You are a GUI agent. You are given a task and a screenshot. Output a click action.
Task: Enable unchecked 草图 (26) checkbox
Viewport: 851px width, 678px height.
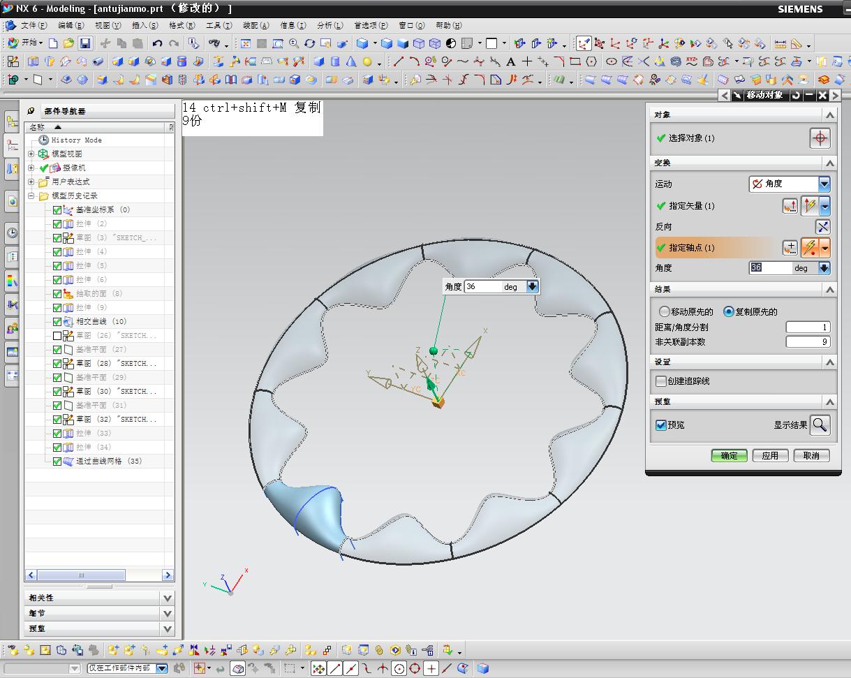(x=57, y=336)
